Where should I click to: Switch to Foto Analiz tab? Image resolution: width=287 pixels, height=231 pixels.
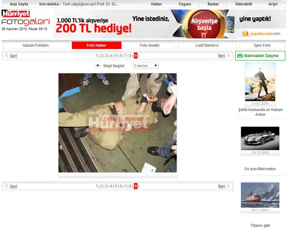pyautogui.click(x=150, y=45)
